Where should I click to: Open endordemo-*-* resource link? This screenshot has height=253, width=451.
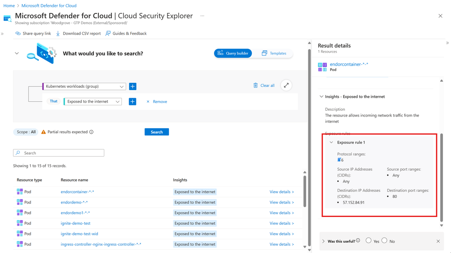pyautogui.click(x=74, y=202)
